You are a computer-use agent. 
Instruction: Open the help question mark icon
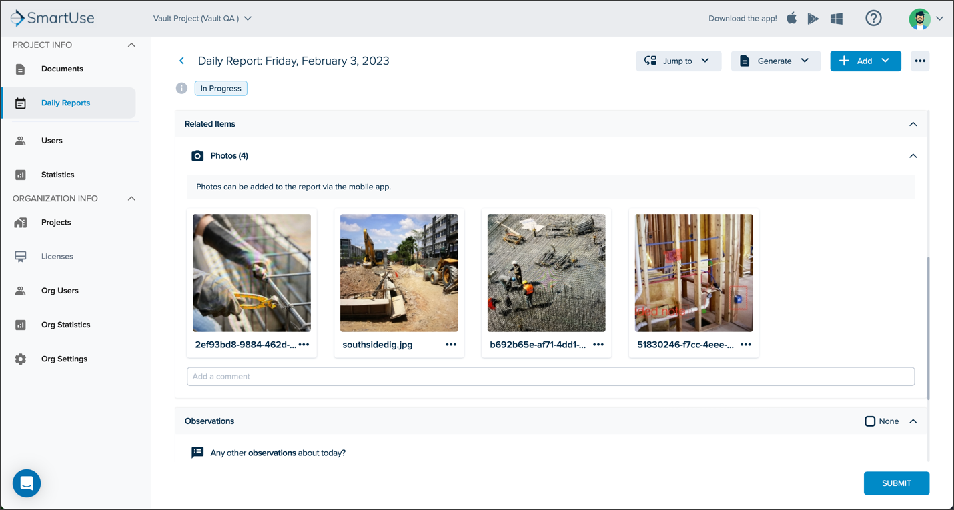[x=873, y=18]
